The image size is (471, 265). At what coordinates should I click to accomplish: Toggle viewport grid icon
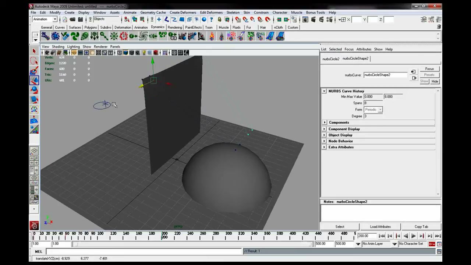click(x=74, y=53)
